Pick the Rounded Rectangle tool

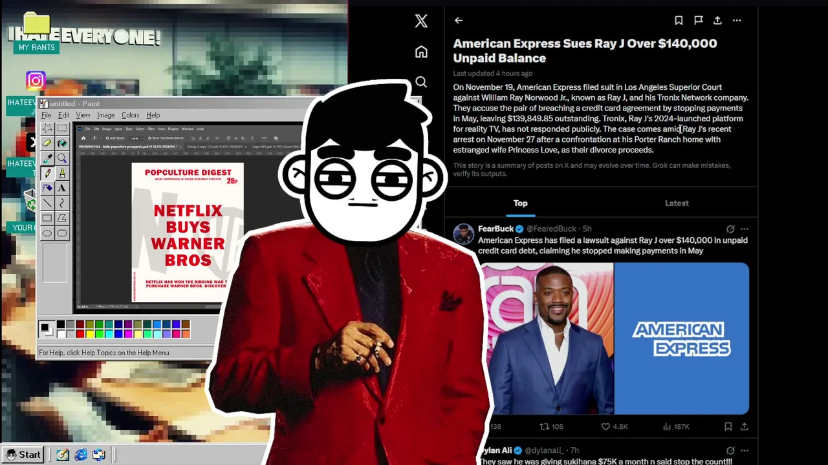(x=62, y=233)
